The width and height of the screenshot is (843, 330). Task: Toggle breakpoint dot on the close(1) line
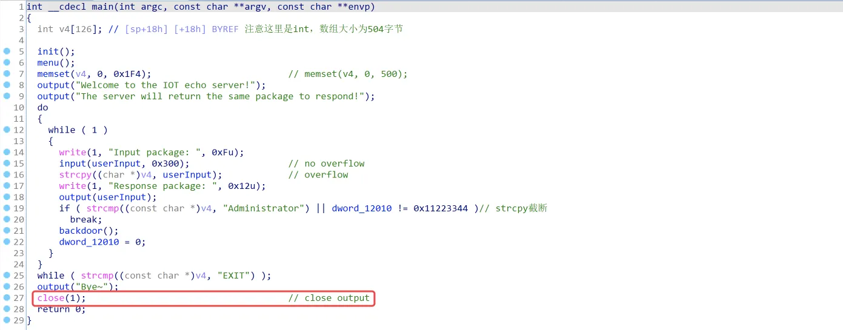coord(7,298)
